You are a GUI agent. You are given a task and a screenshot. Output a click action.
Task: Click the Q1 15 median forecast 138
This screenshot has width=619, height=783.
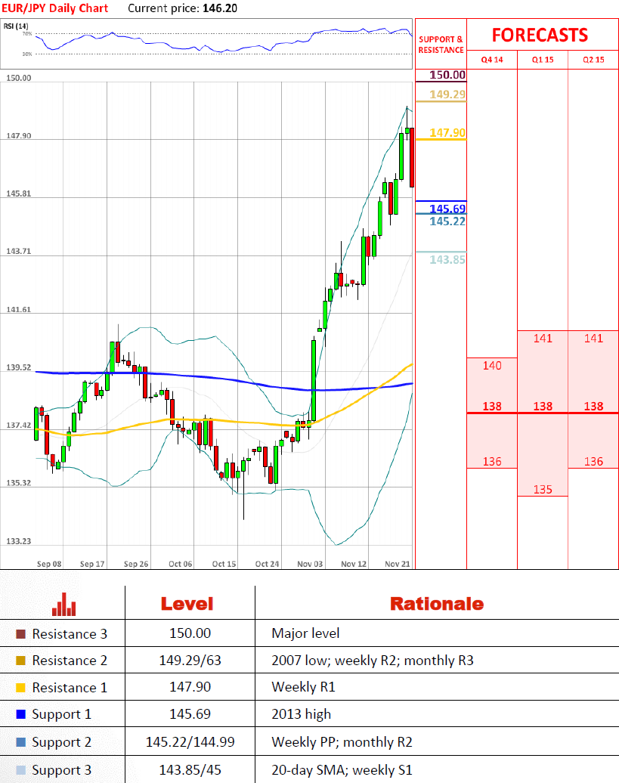pos(543,407)
